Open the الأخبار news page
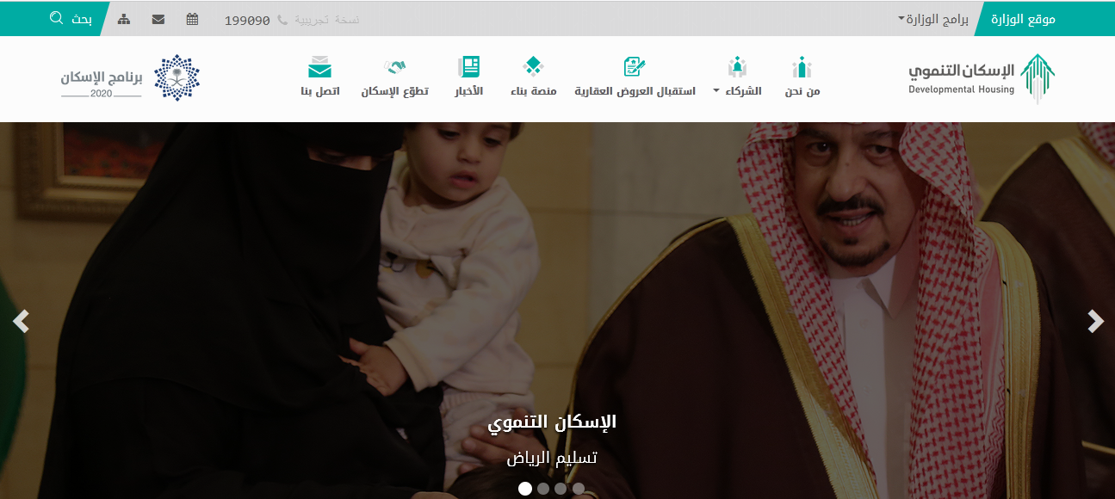This screenshot has height=499, width=1115. tap(469, 90)
